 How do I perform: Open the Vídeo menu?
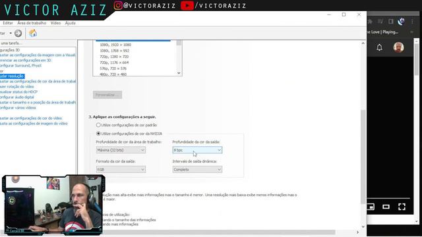tap(55, 23)
